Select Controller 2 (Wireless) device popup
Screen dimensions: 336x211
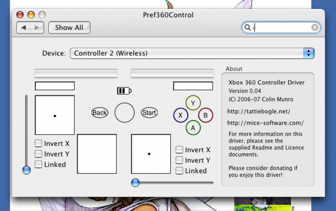[192, 53]
